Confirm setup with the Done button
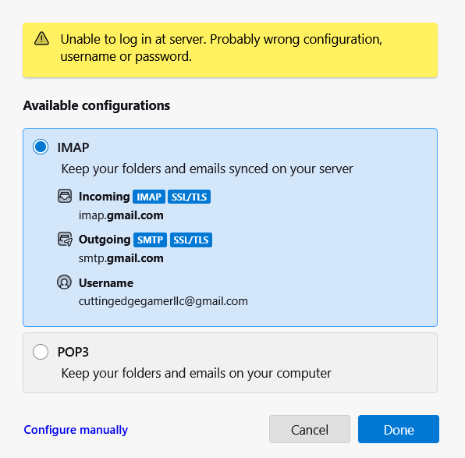The image size is (465, 458). tap(398, 429)
